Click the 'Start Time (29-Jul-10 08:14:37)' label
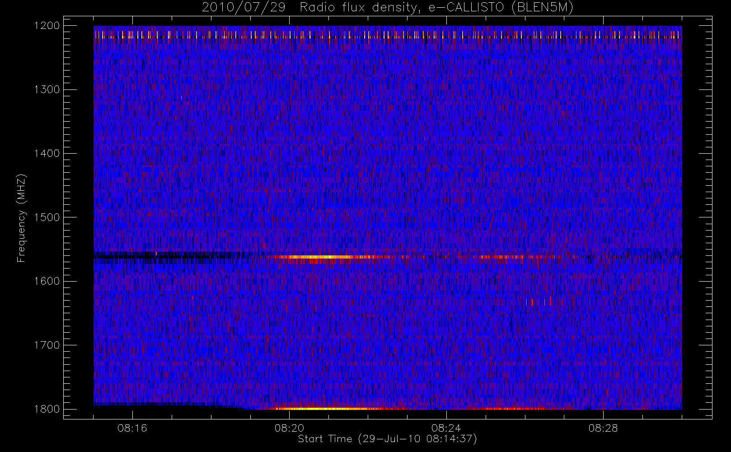The height and width of the screenshot is (452, 731). tap(388, 439)
